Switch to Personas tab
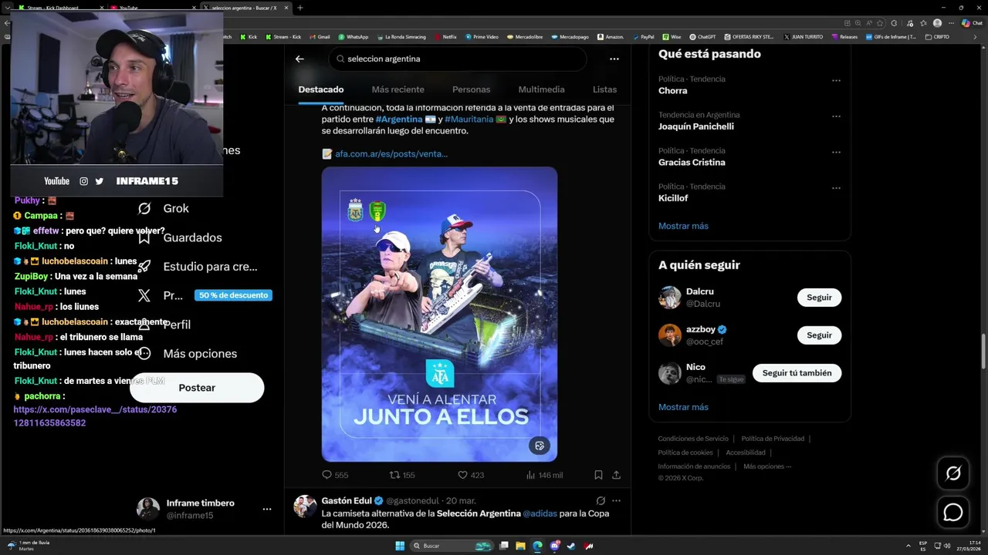 (x=471, y=89)
